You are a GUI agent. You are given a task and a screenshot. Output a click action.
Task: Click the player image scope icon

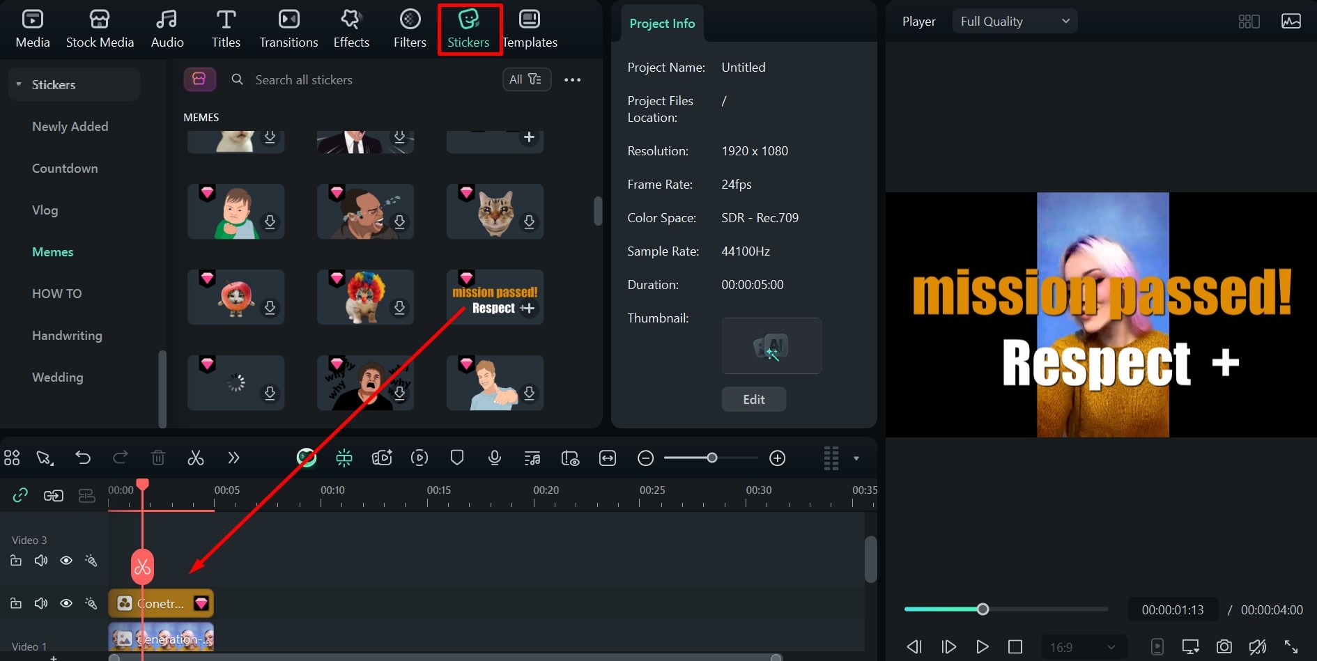click(x=1291, y=22)
